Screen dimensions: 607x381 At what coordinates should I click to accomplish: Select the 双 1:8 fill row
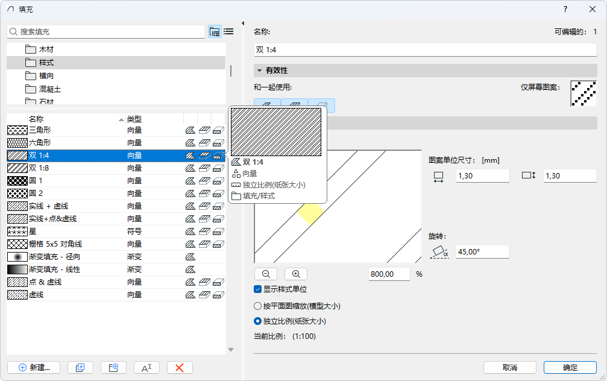(x=116, y=168)
